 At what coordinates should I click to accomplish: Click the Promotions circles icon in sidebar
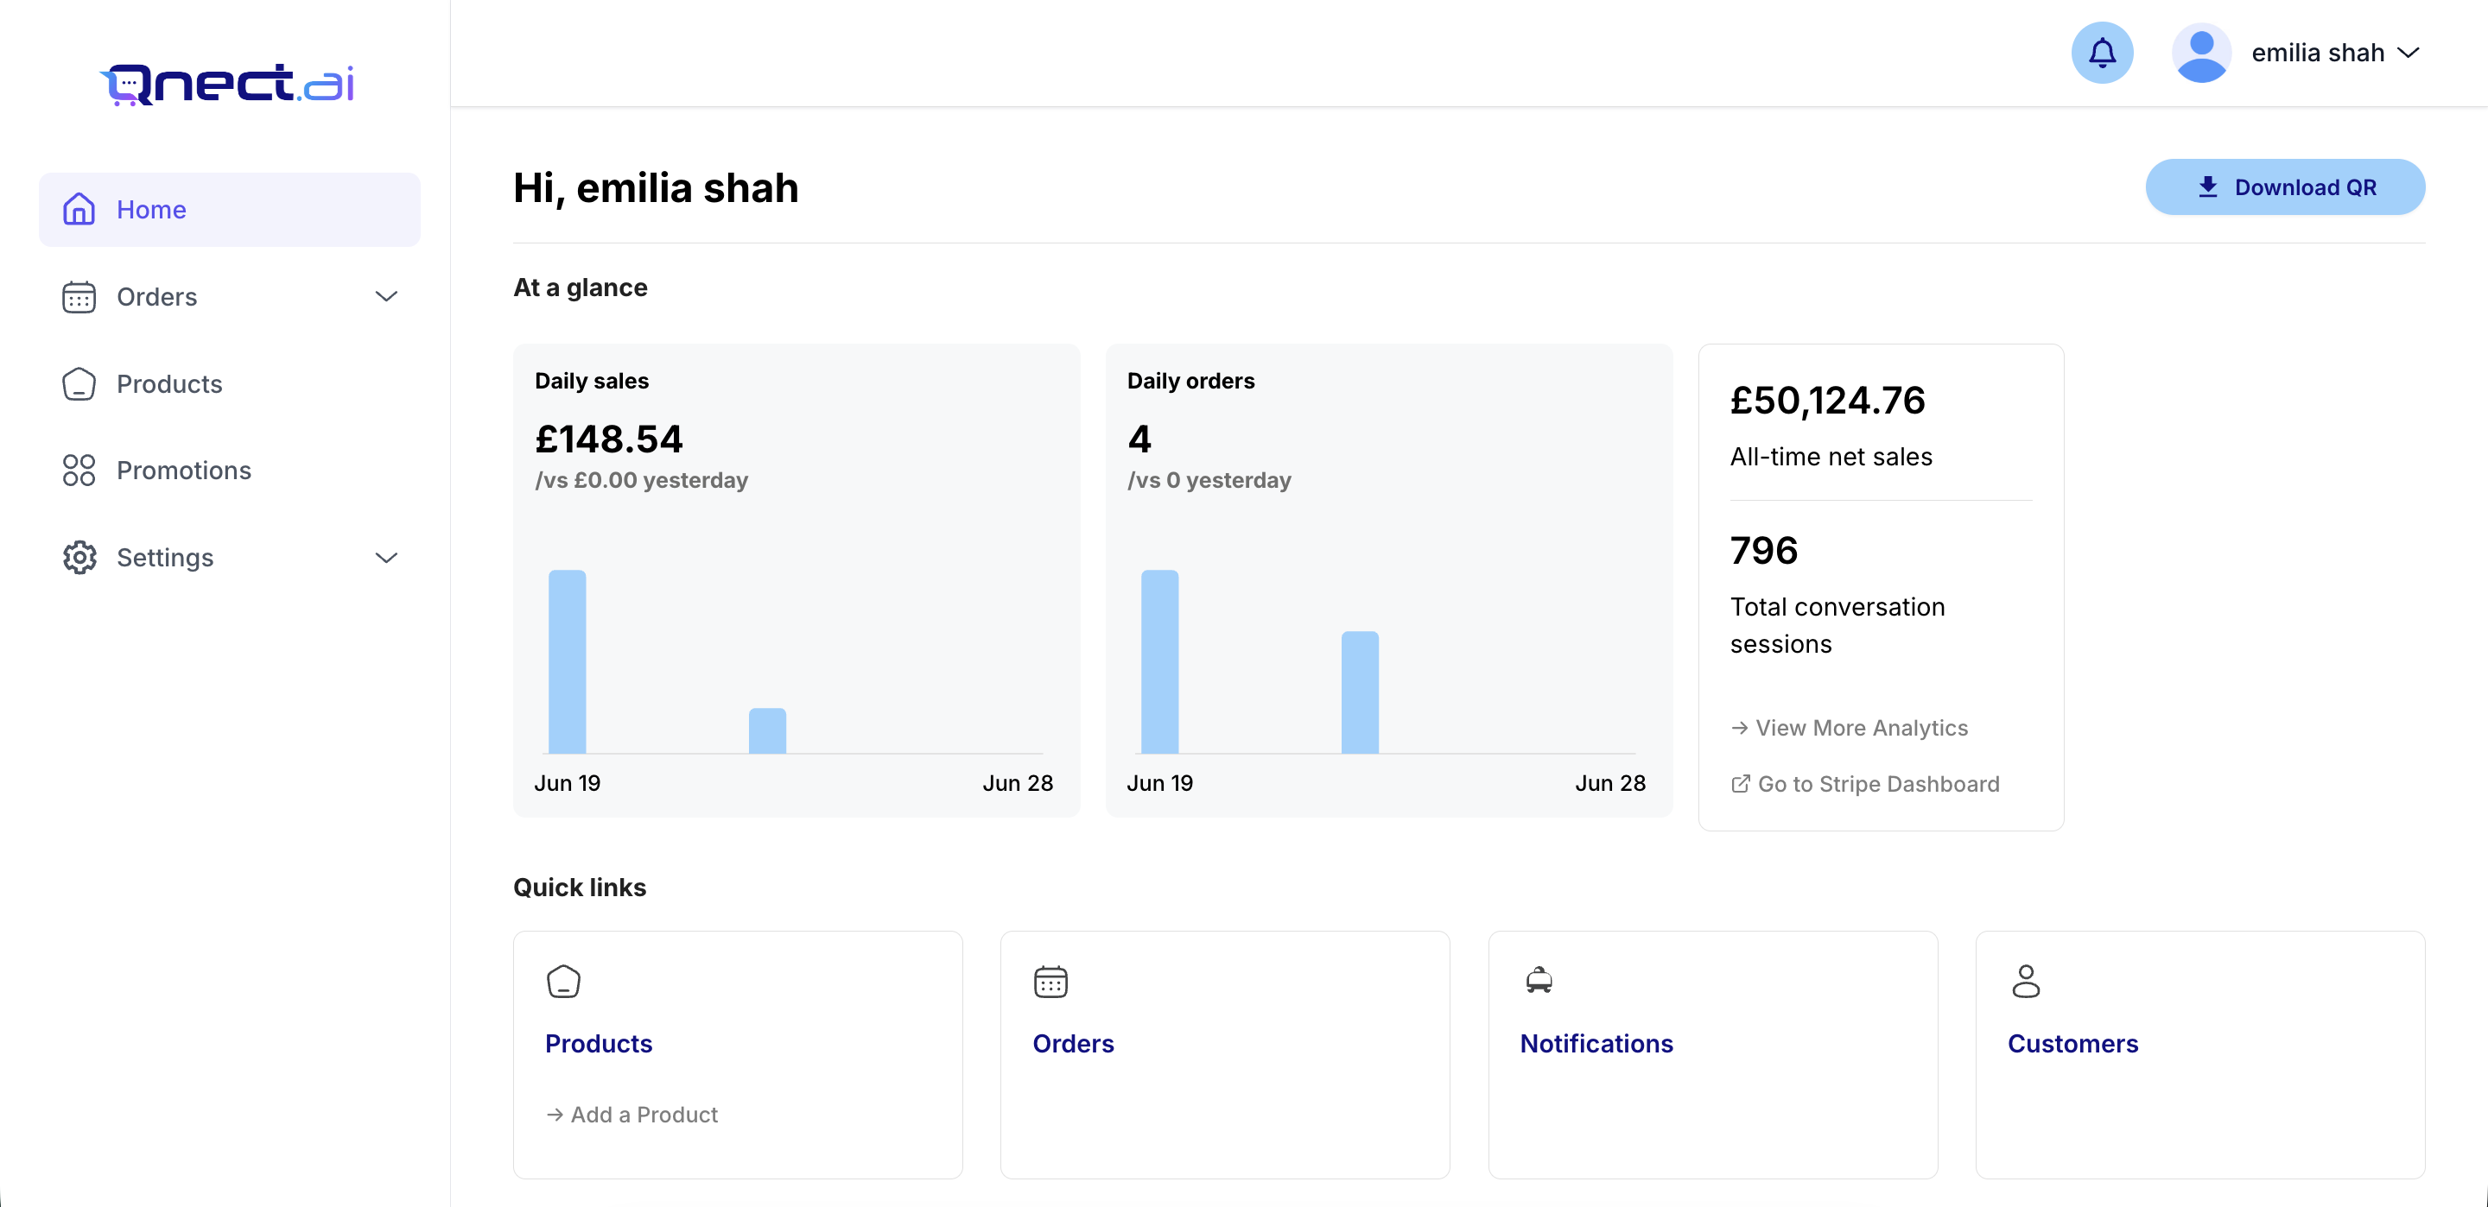(79, 471)
